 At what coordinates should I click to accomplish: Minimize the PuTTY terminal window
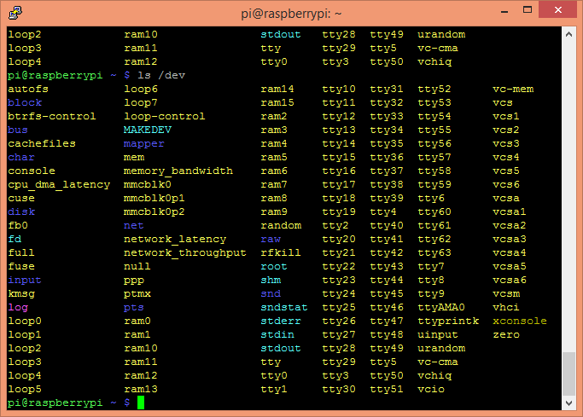click(x=504, y=11)
